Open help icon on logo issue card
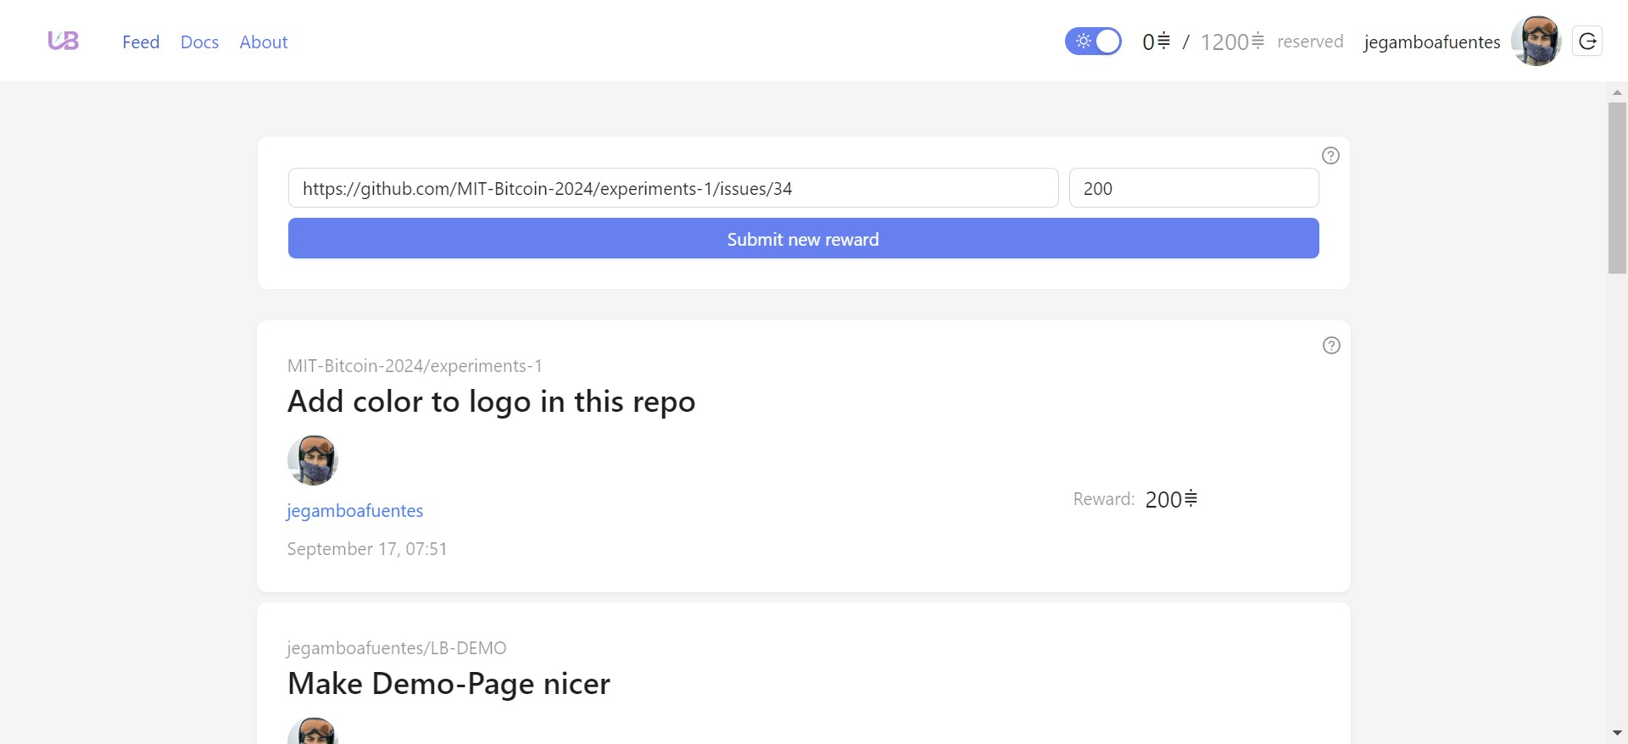The width and height of the screenshot is (1628, 744). tap(1331, 346)
